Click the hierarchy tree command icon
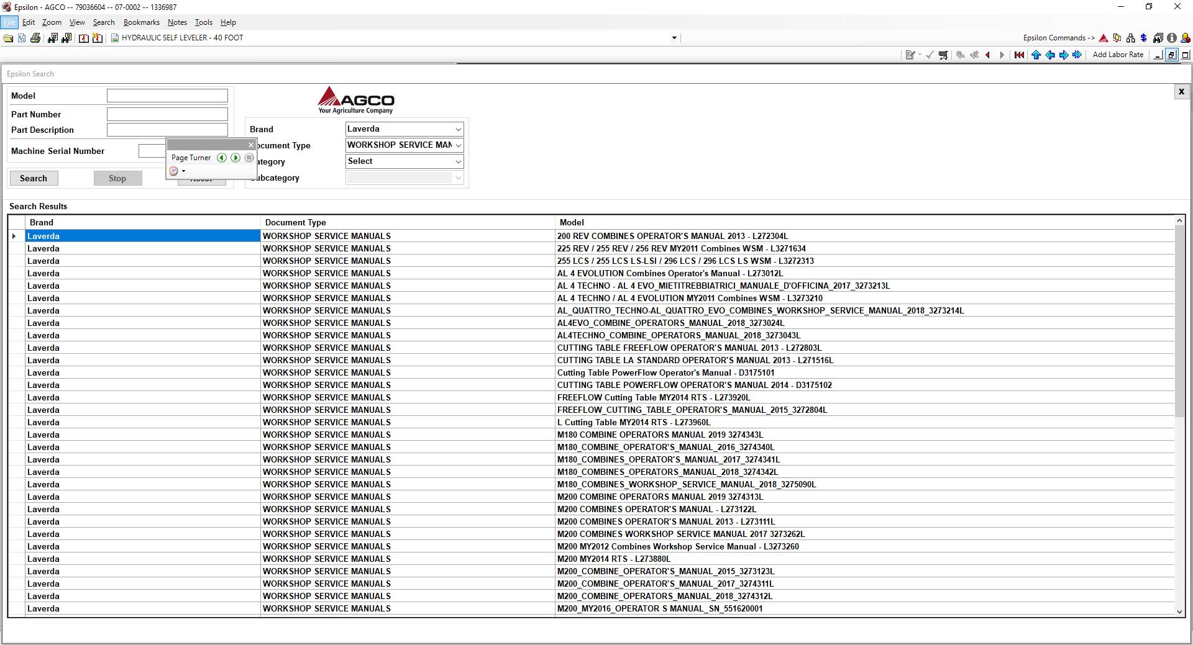1193x645 pixels. point(1130,38)
